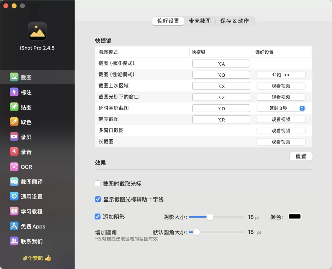Click the 阴影大小 slider handle

pyautogui.click(x=210, y=217)
